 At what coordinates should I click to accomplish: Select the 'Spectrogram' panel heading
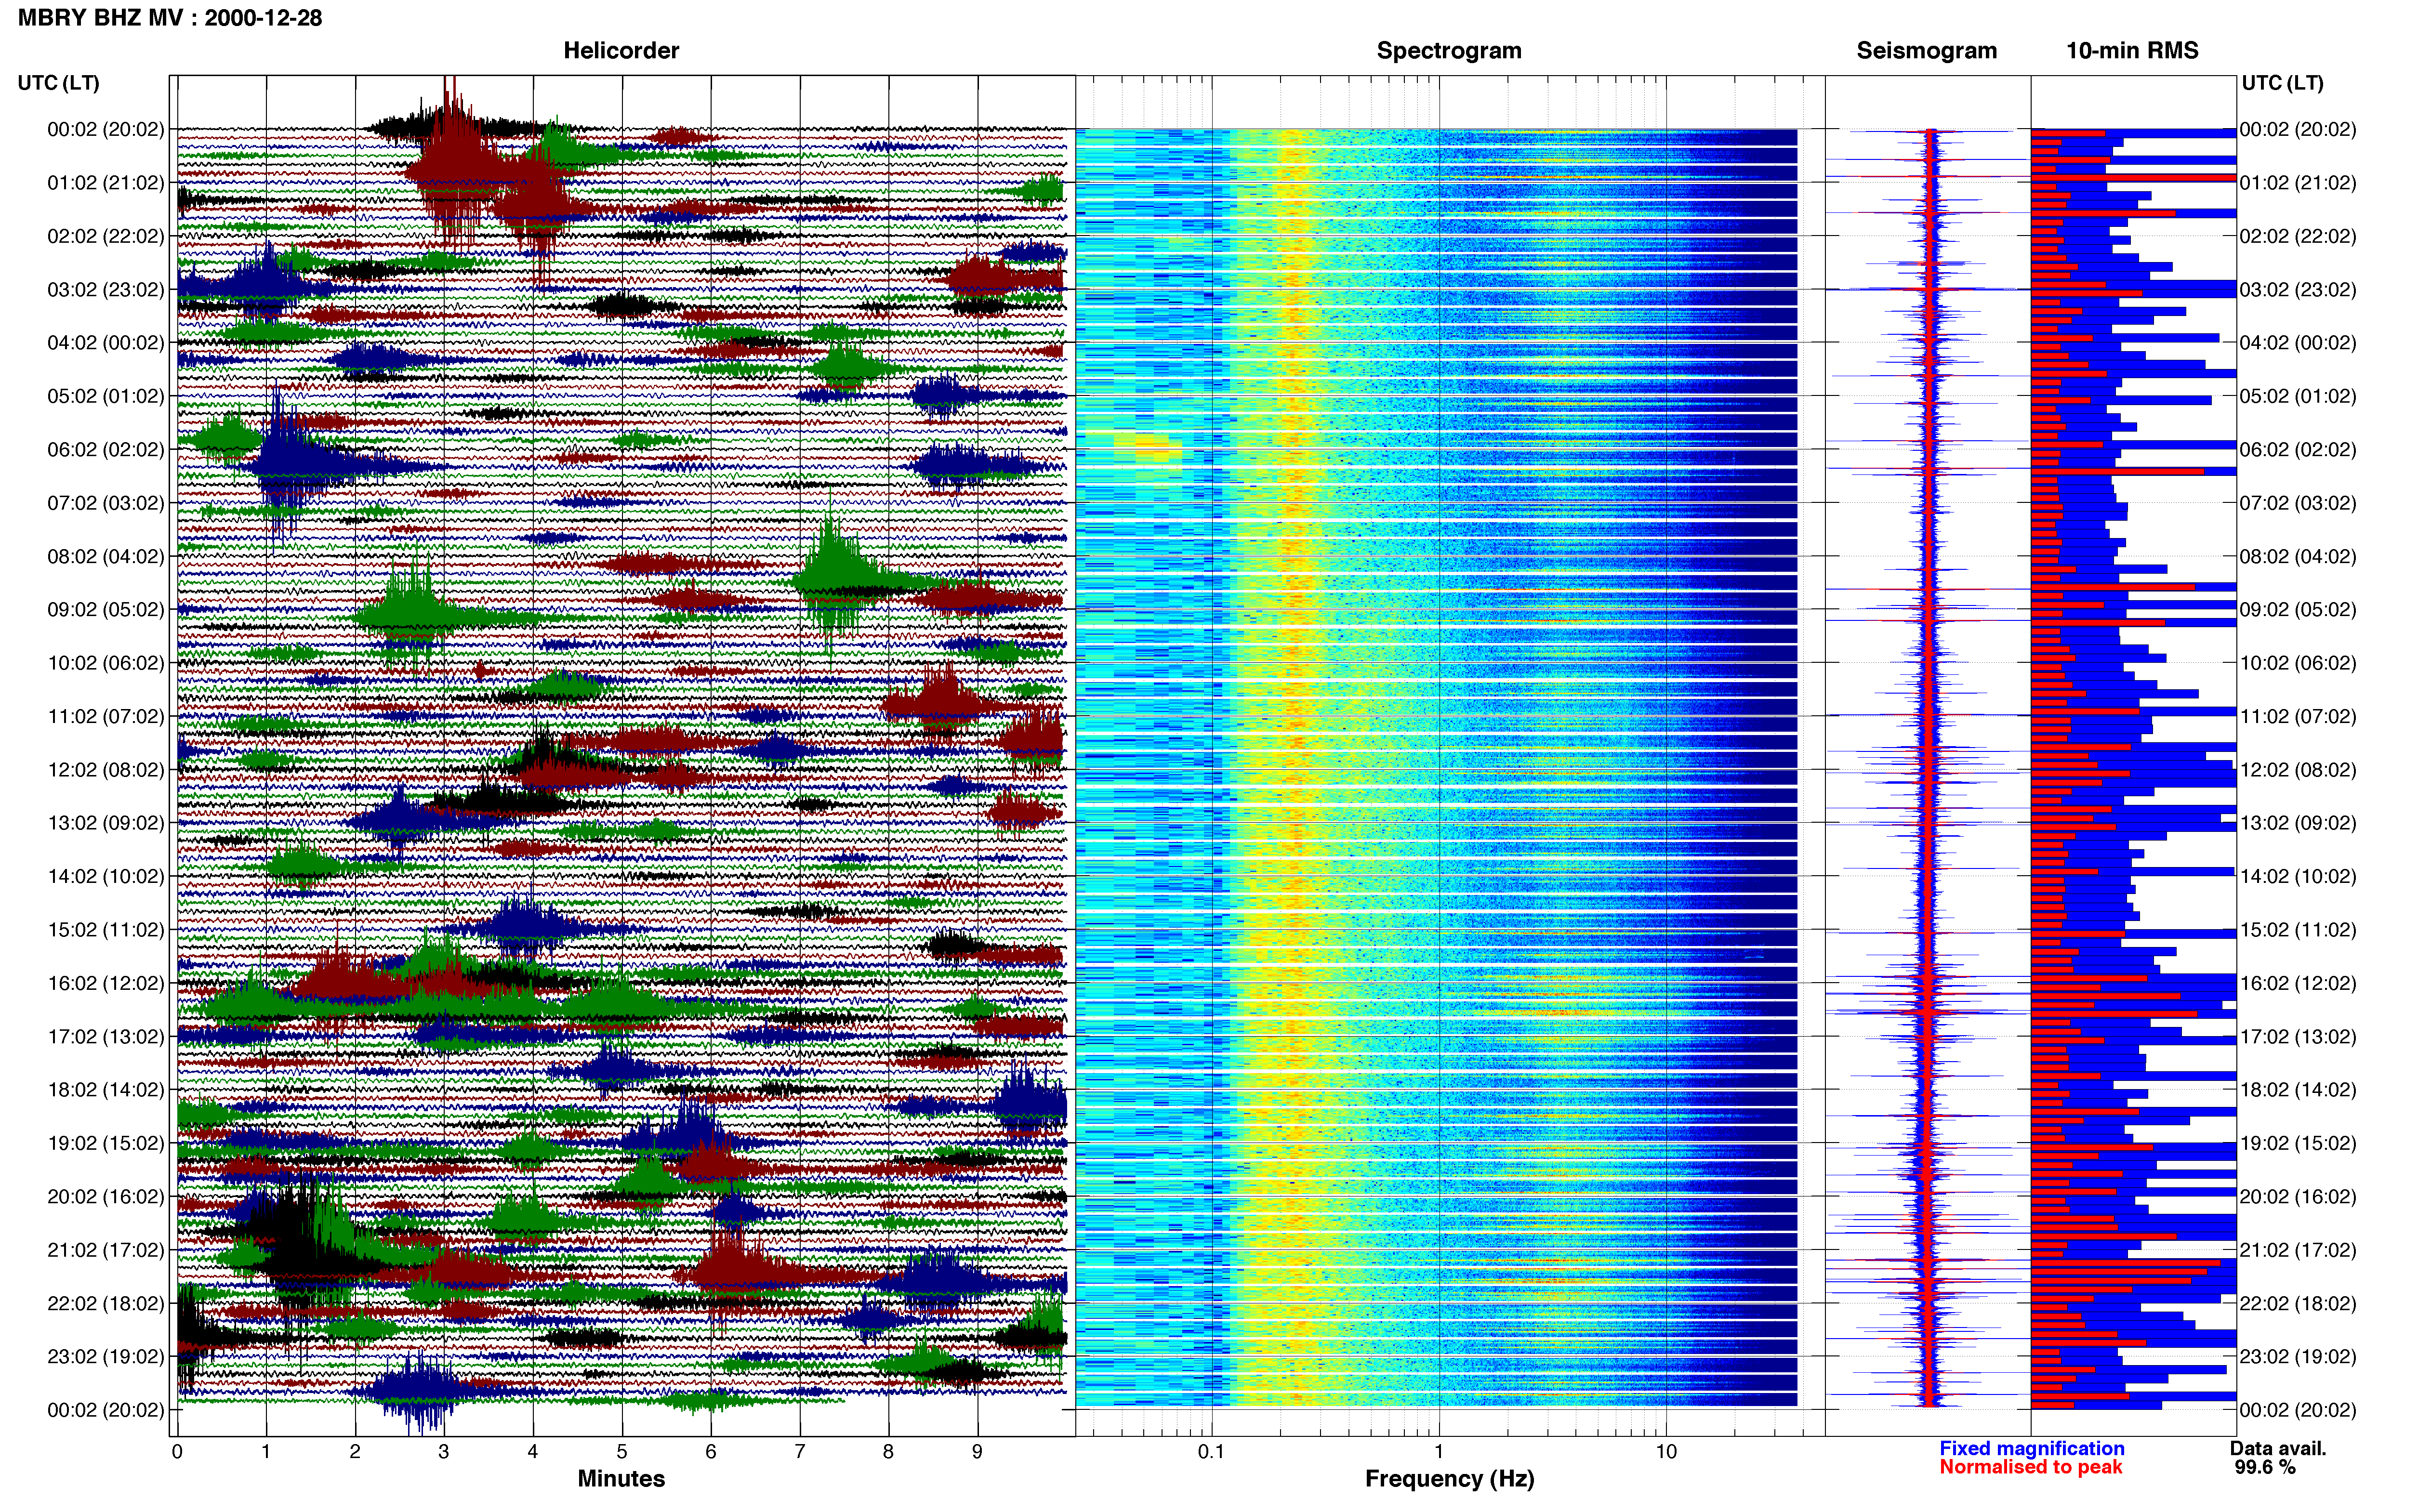coord(1449,51)
